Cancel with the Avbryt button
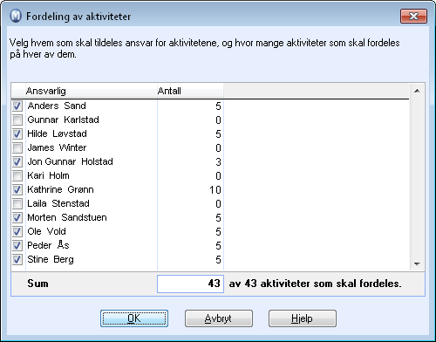436x342 pixels. click(x=219, y=318)
